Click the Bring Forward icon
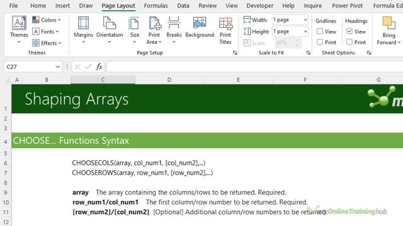The height and width of the screenshot is (226, 403). point(389,23)
